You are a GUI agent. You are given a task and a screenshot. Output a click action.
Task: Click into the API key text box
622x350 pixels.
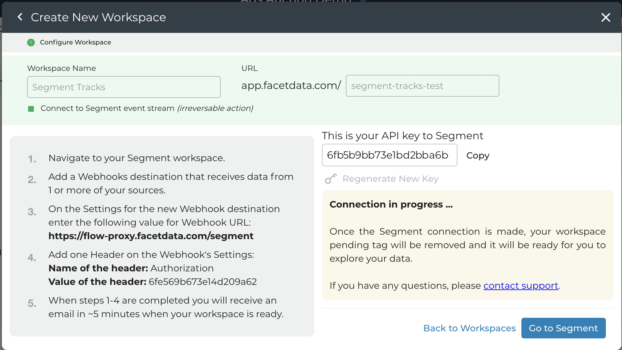click(x=389, y=155)
